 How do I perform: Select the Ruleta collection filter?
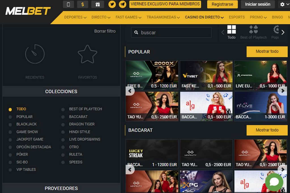pos(76,154)
